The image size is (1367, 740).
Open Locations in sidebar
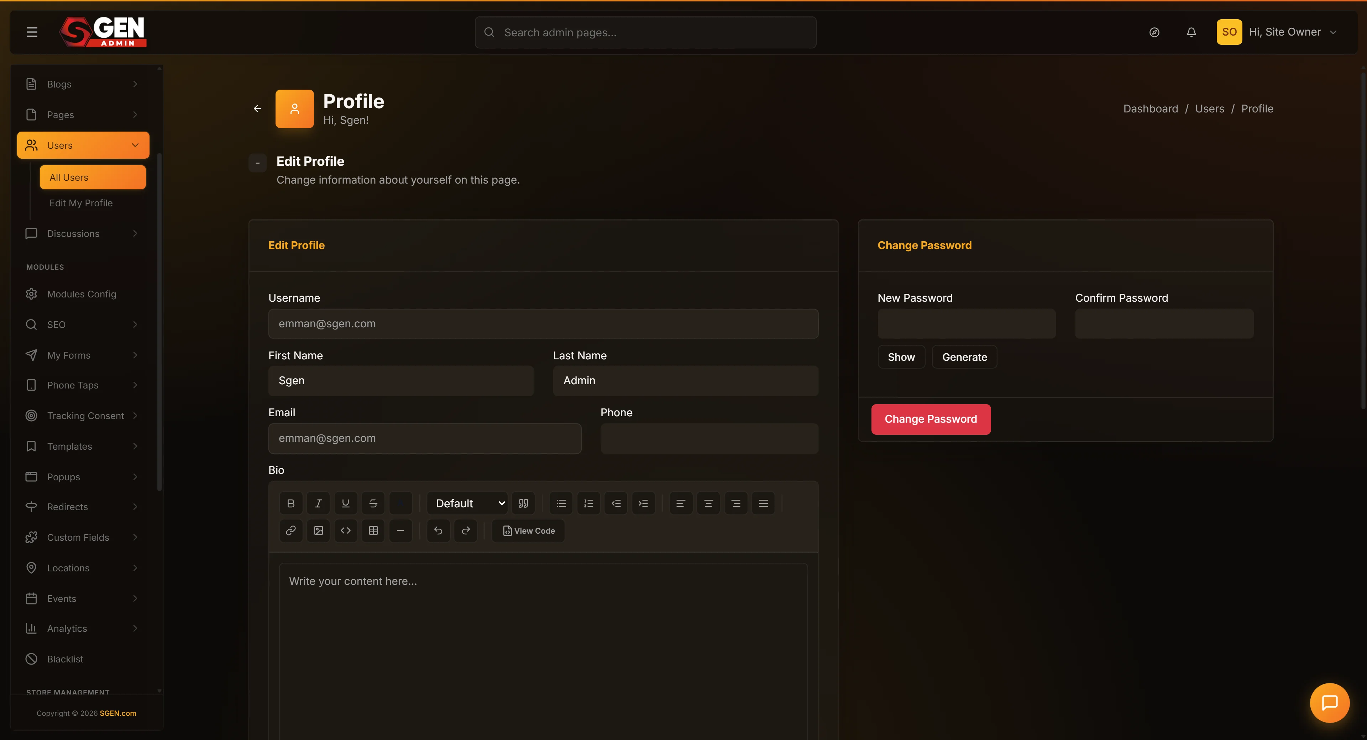tap(83, 567)
